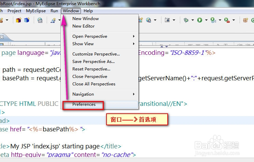Click the getServerName() code text

tap(162, 78)
